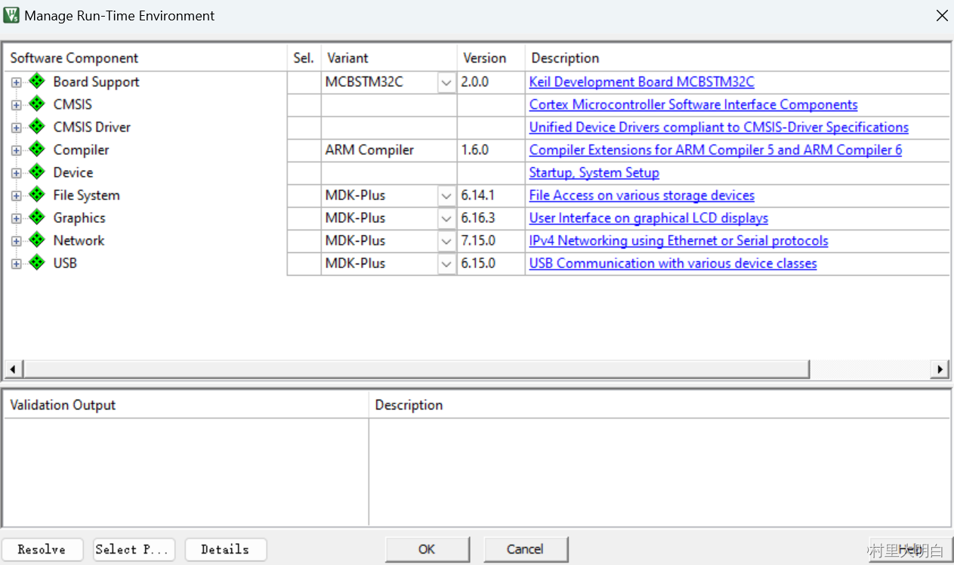Click the Validation Output header
Screen dimensions: 954x565
(187, 405)
